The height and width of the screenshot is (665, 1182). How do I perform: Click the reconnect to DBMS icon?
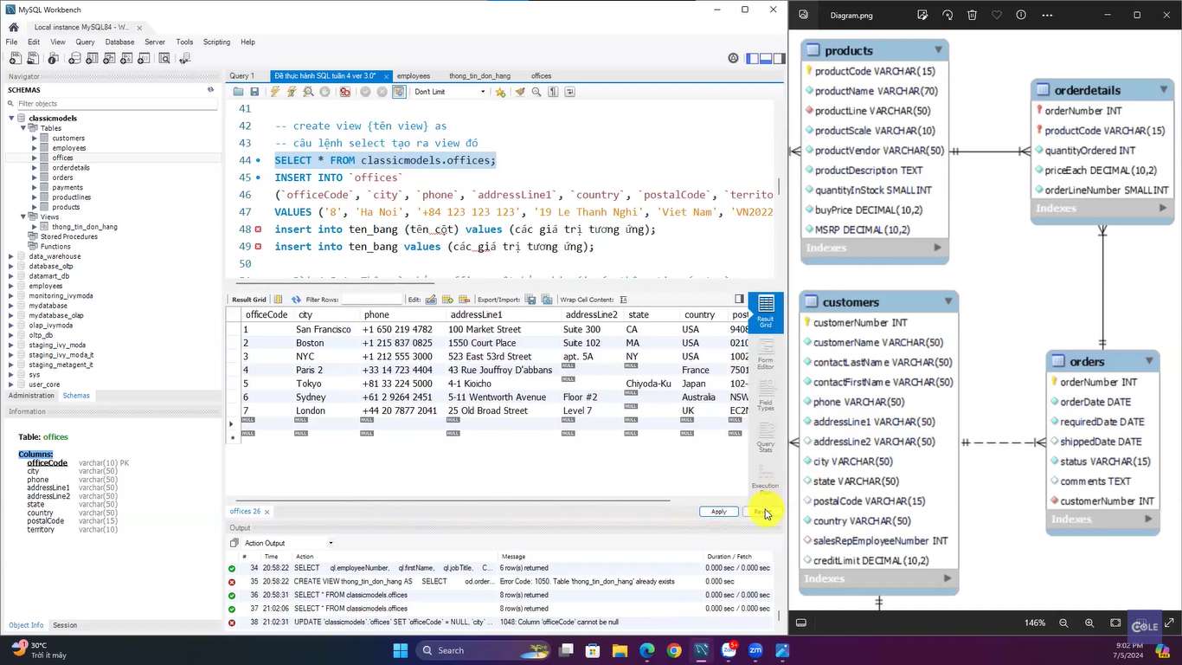(x=184, y=59)
